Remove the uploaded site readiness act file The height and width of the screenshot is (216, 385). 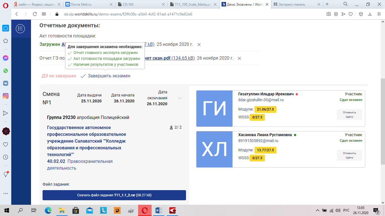[199, 44]
